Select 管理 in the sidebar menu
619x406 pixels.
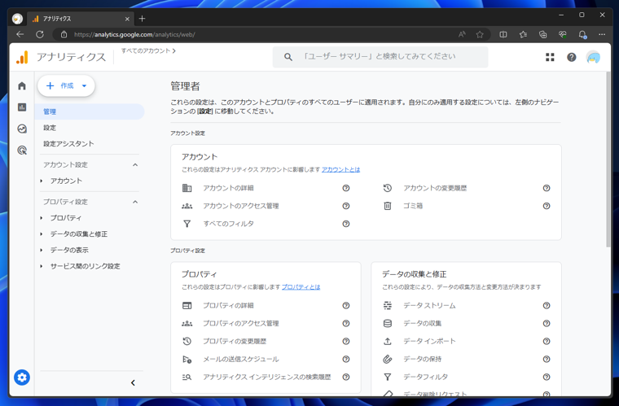click(90, 111)
